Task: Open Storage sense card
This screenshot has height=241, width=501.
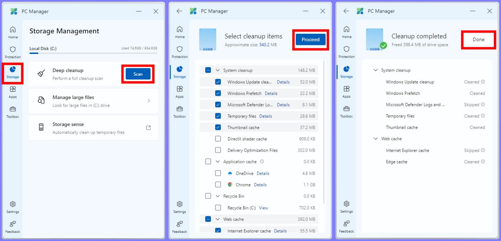Action: pos(93,128)
